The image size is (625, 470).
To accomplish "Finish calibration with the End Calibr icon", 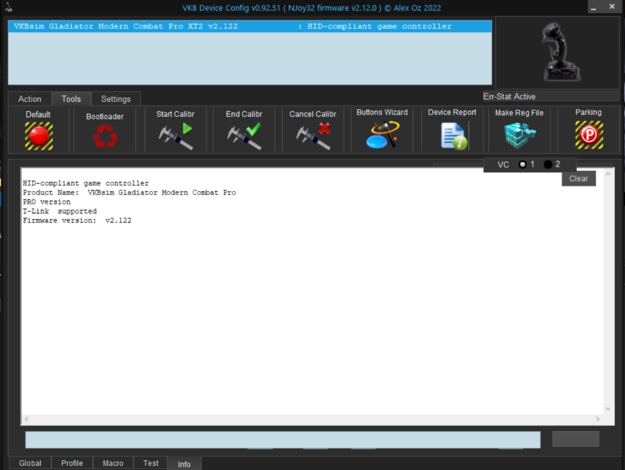I will tap(244, 136).
